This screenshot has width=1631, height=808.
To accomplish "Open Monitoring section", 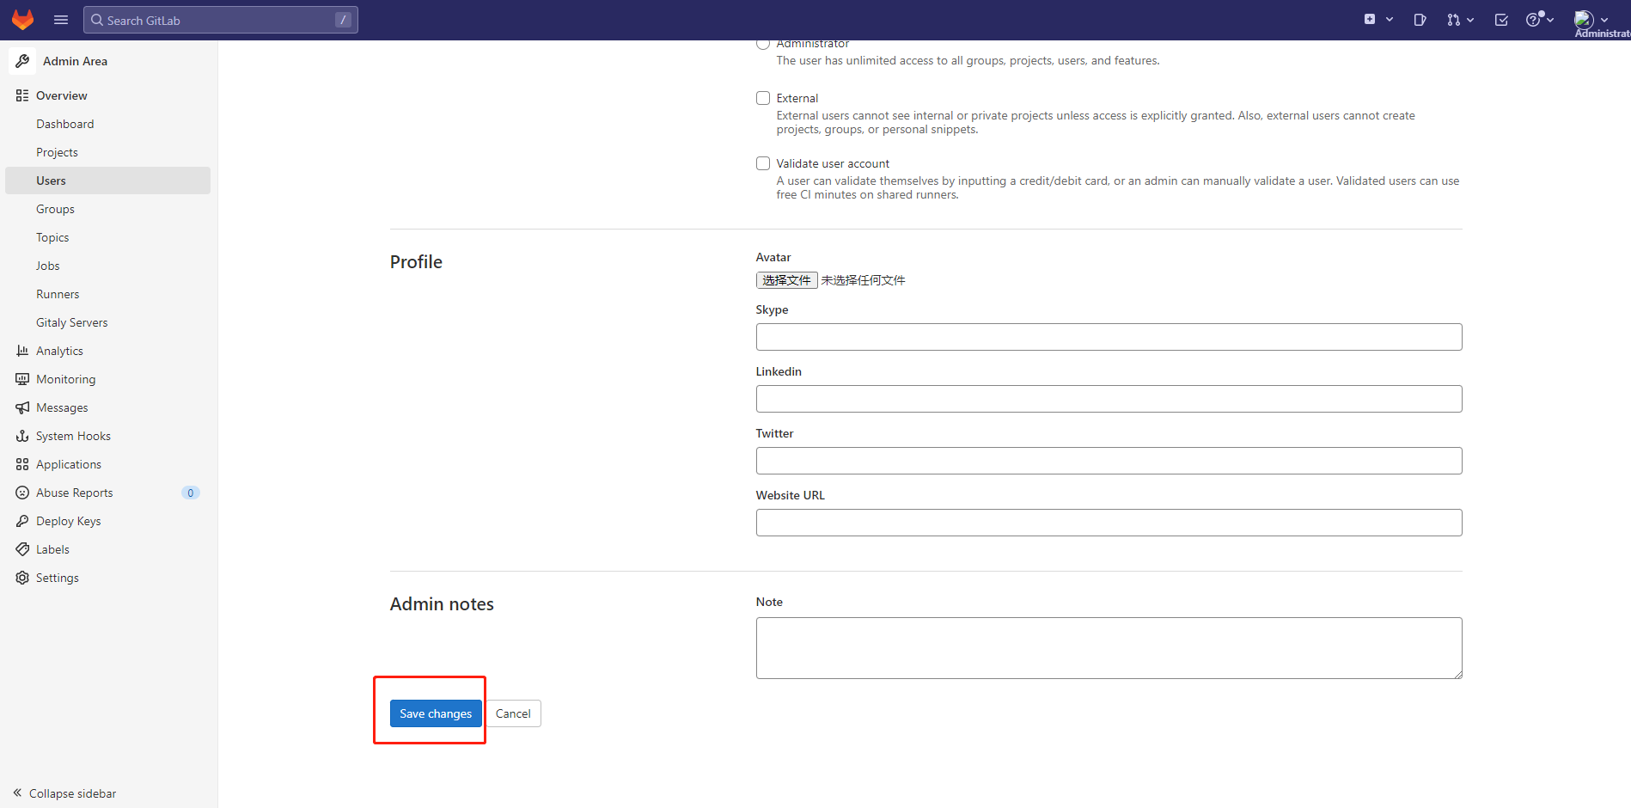I will pos(66,379).
